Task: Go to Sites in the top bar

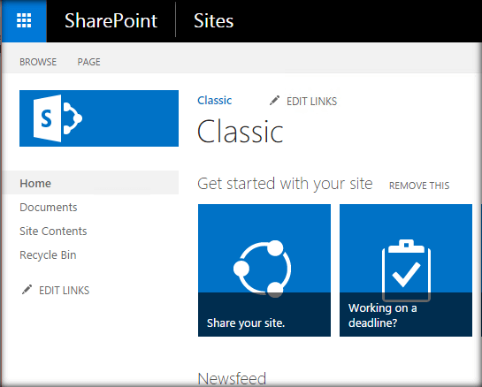Action: [x=214, y=21]
